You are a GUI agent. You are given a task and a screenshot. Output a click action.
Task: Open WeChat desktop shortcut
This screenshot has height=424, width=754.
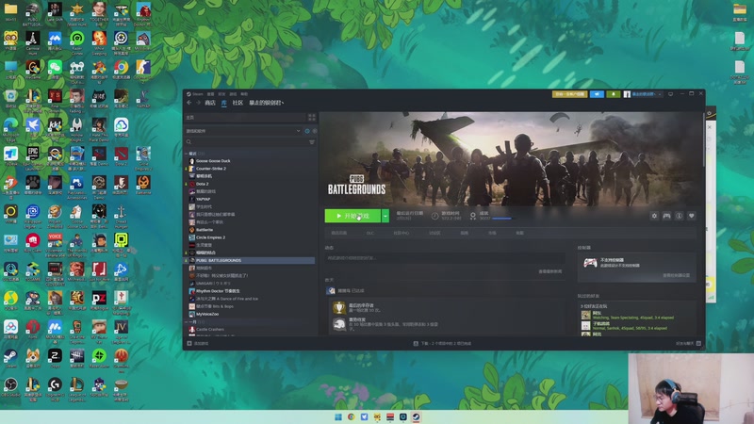pyautogui.click(x=55, y=70)
